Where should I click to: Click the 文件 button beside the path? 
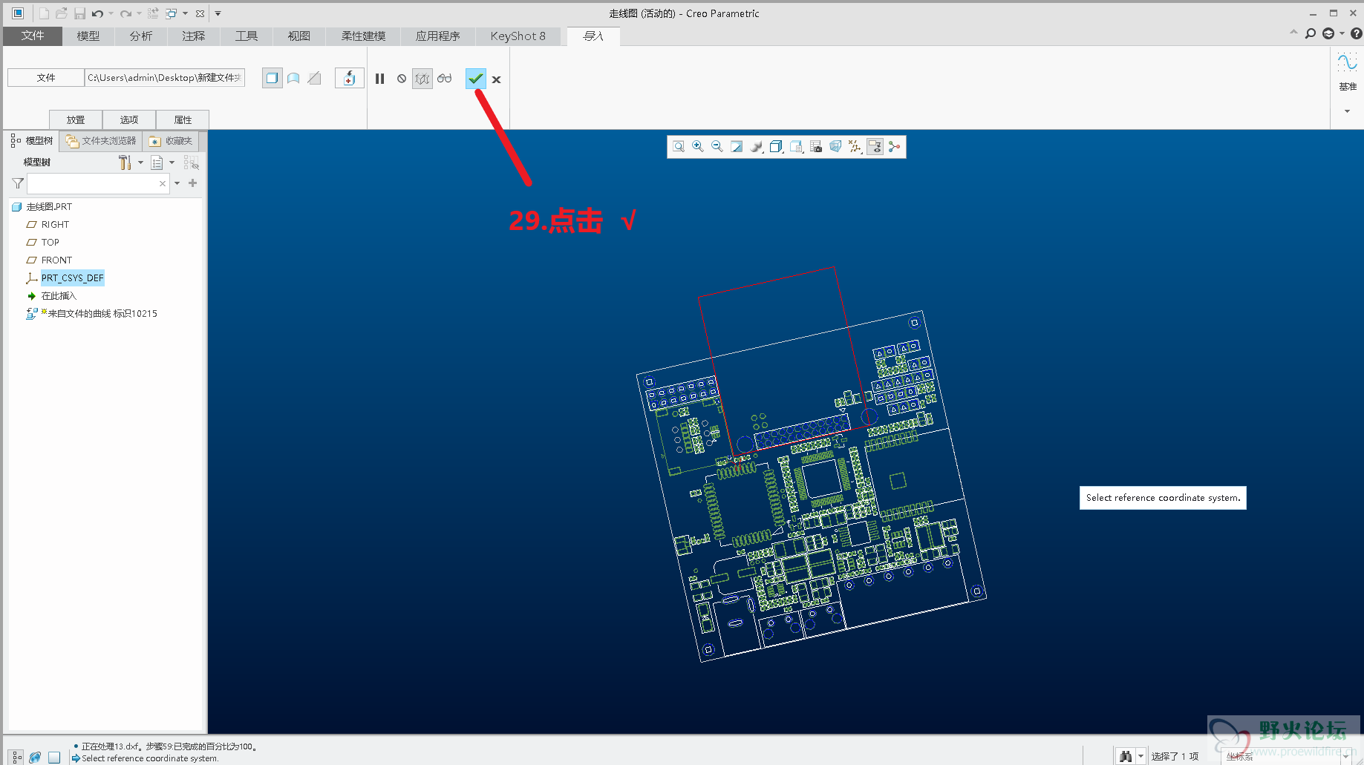click(x=46, y=77)
